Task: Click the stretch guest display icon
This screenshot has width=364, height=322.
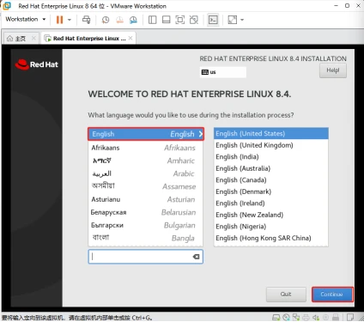Action: click(x=232, y=20)
